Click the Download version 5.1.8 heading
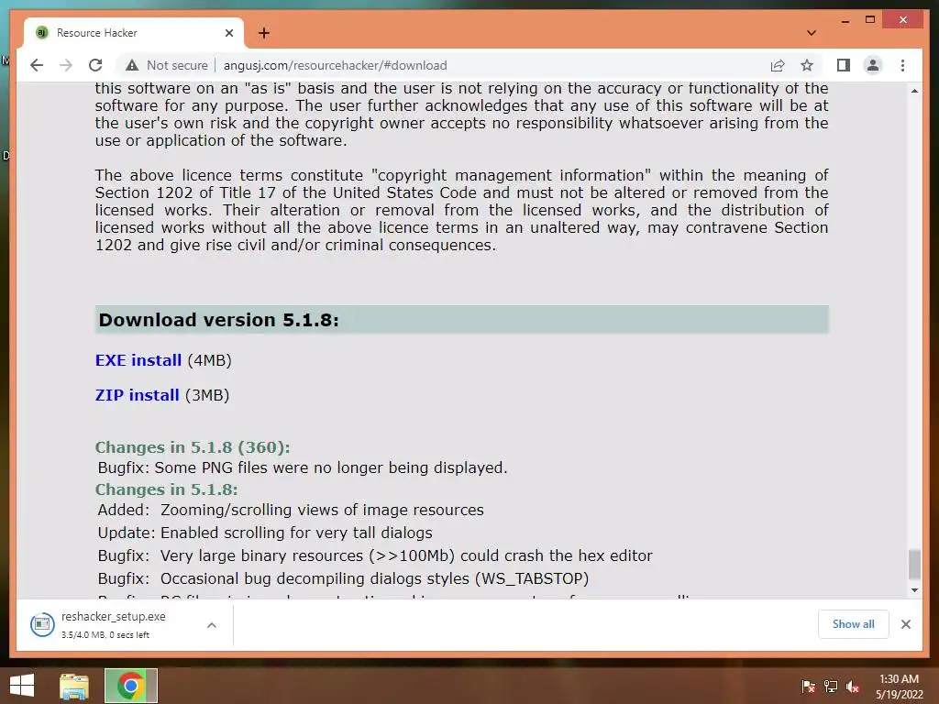This screenshot has height=704, width=939. (218, 320)
